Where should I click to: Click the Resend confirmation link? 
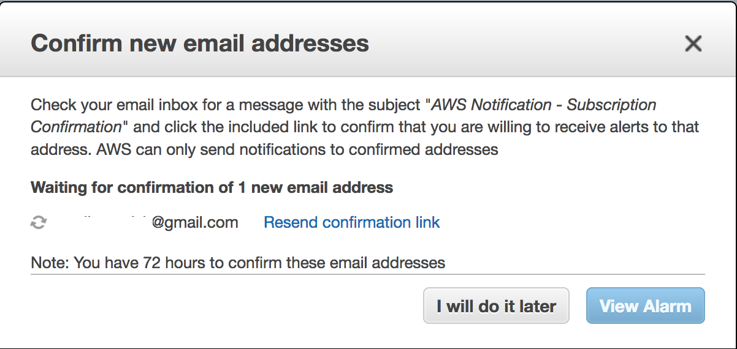click(351, 222)
